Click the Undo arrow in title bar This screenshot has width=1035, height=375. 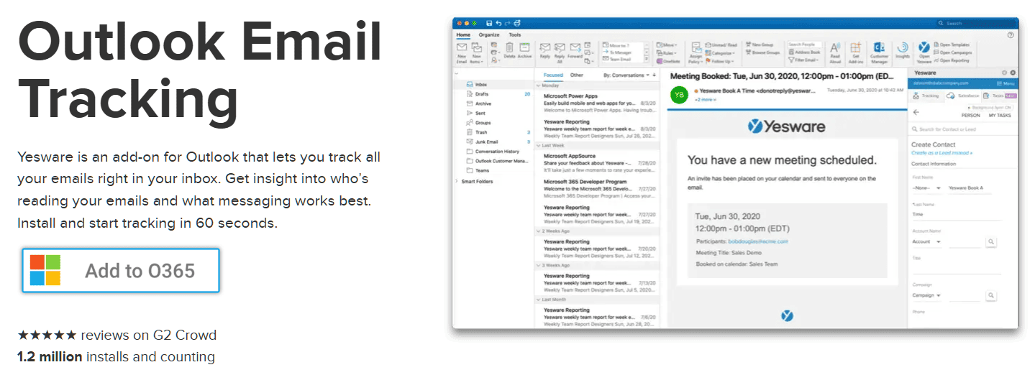(x=498, y=24)
